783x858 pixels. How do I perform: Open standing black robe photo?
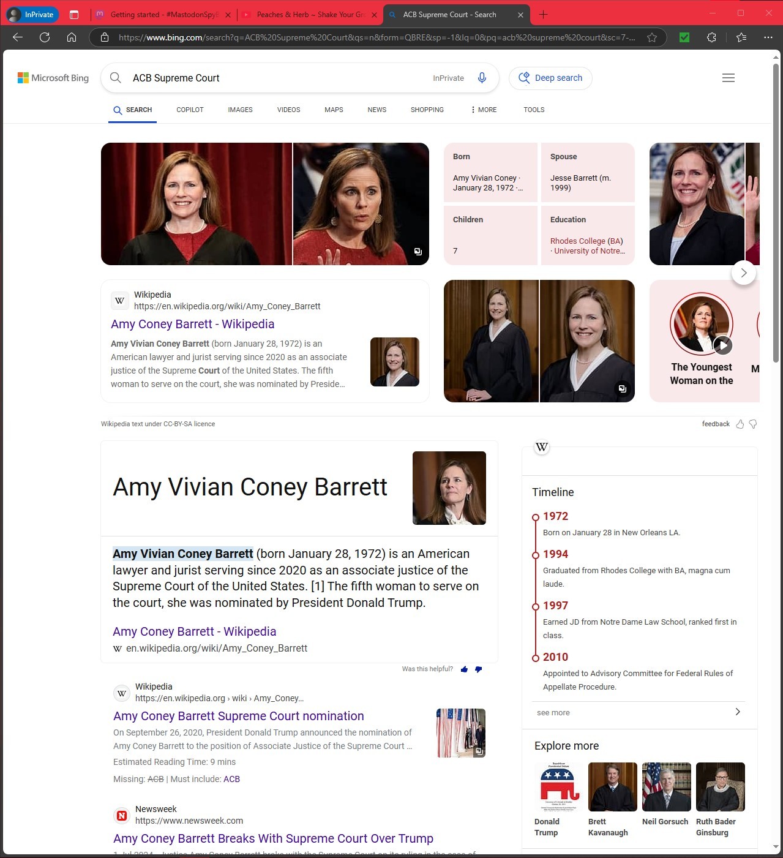[491, 341]
